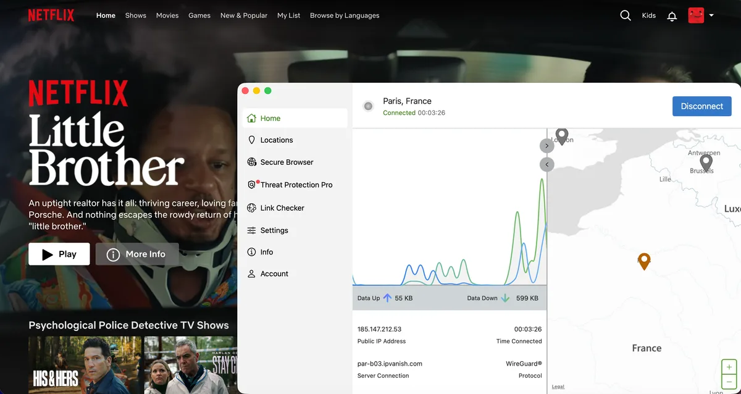Click the Settings sliders icon
Screen dimensions: 741x394
(x=251, y=230)
